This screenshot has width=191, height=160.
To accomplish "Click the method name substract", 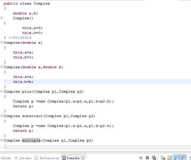I will [33, 116].
